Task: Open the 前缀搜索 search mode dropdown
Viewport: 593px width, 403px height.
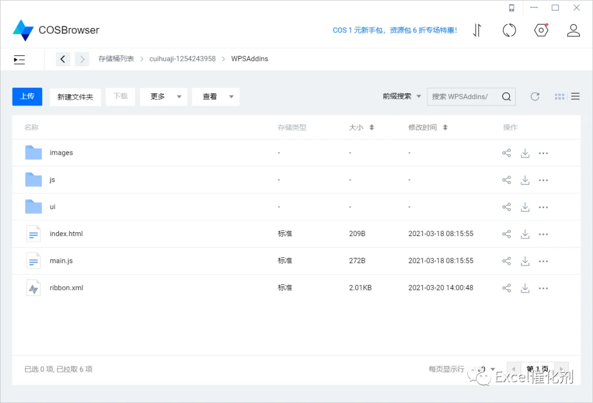Action: (x=401, y=97)
